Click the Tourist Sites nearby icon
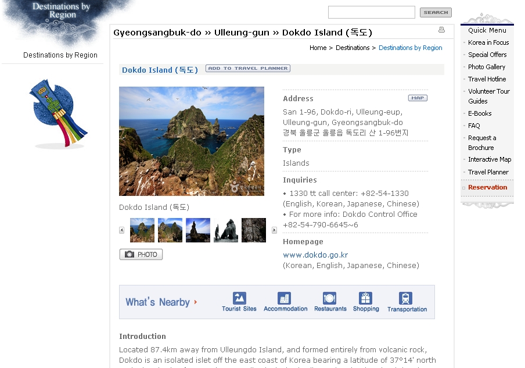This screenshot has height=368, width=525. point(239,299)
